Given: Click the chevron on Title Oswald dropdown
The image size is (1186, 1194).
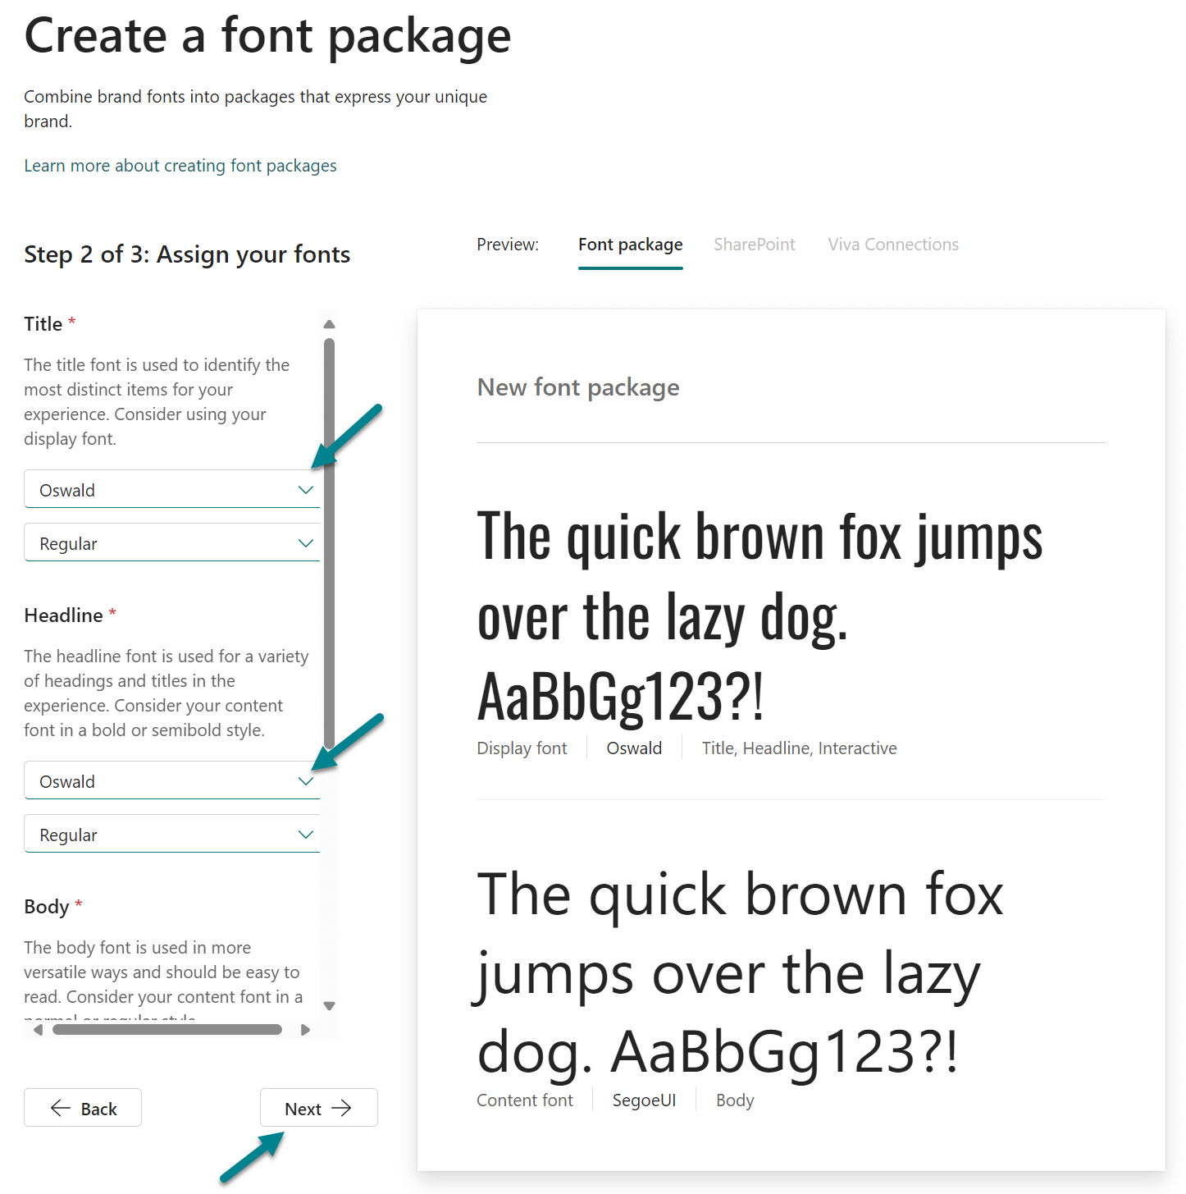Looking at the screenshot, I should [x=306, y=490].
